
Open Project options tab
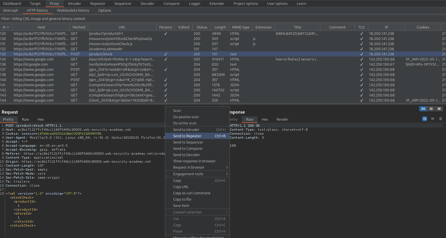pyautogui.click(x=246, y=3)
